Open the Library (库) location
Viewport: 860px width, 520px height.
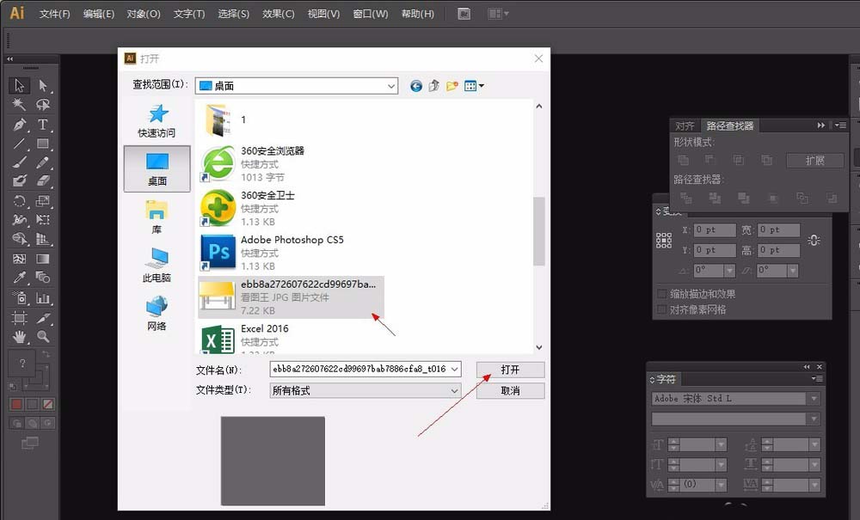[157, 217]
